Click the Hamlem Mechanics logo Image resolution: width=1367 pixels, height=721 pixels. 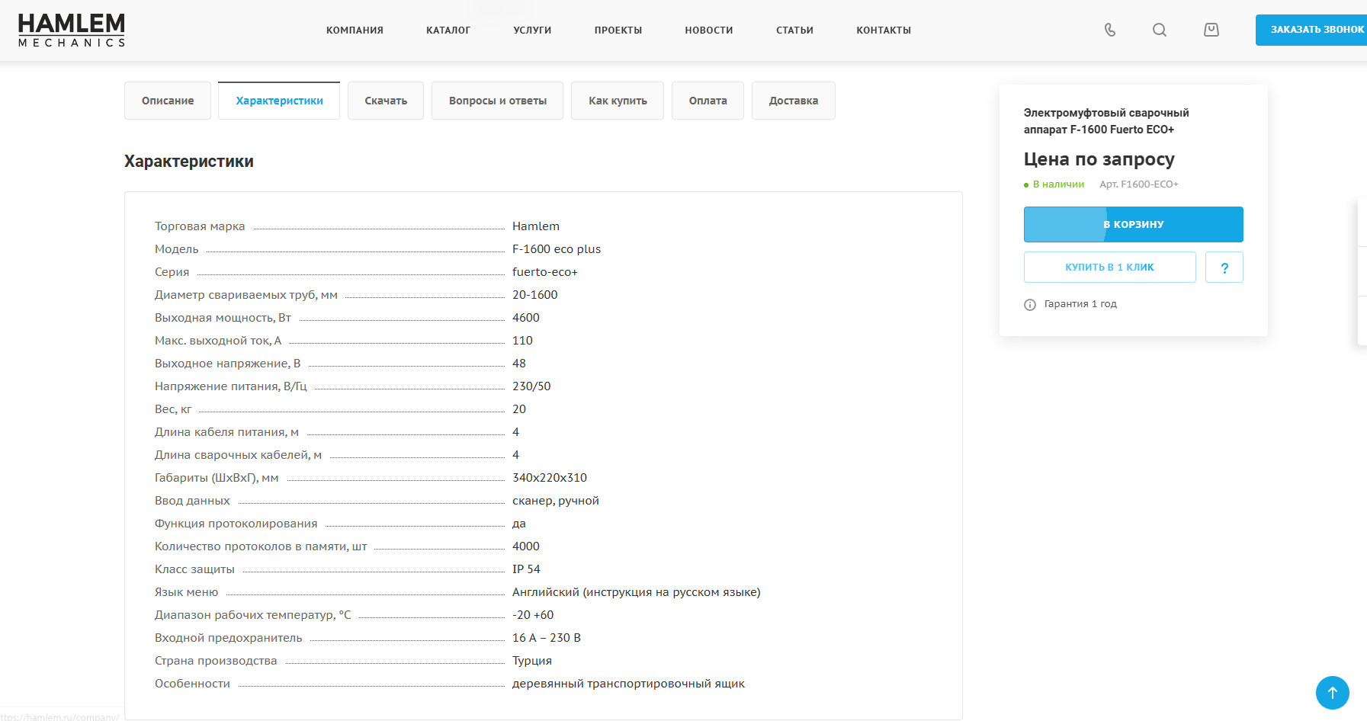[x=72, y=30]
